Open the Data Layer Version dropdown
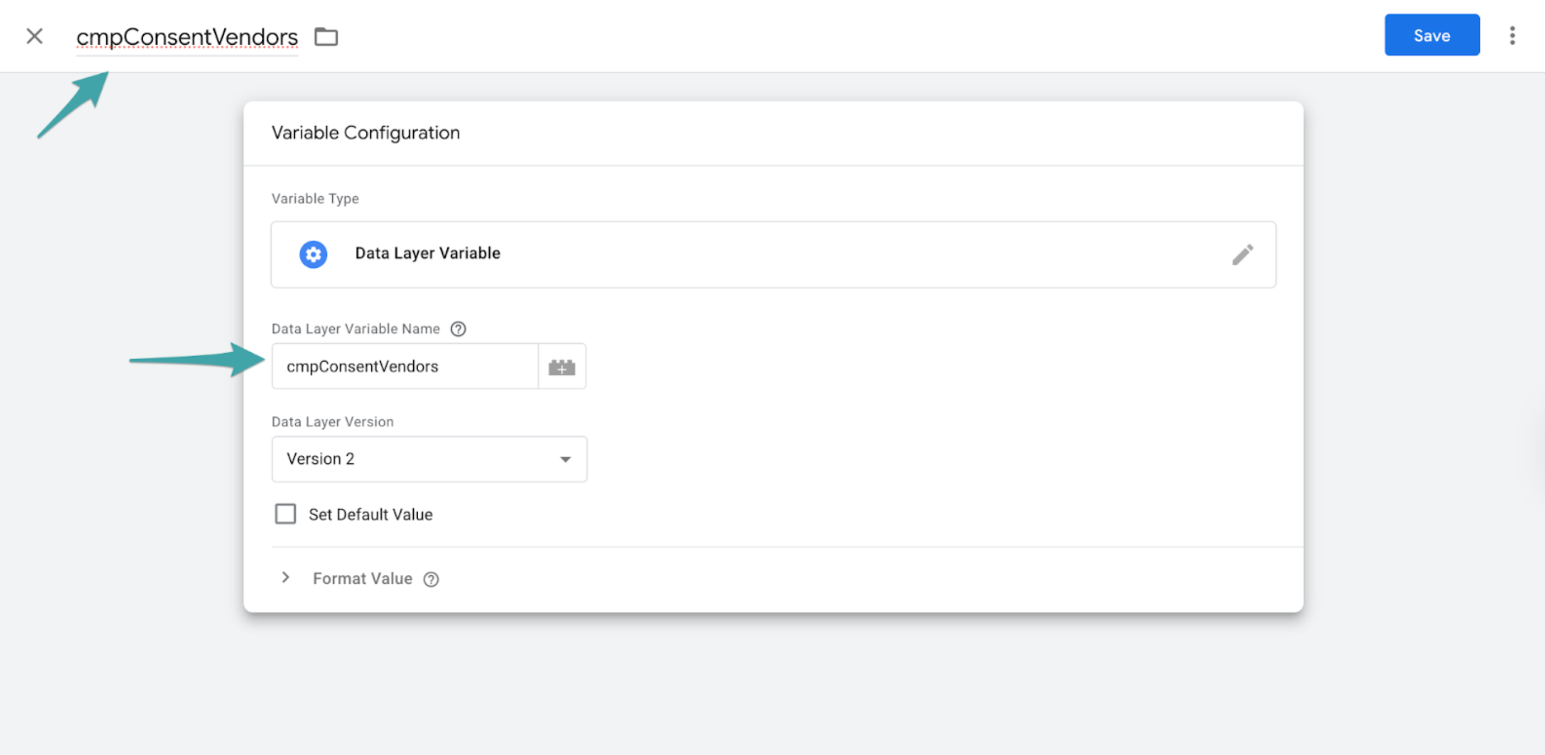Viewport: 1545px width, 755px height. tap(429, 459)
